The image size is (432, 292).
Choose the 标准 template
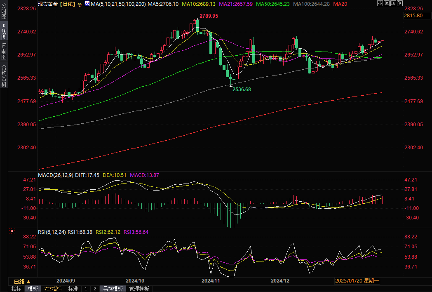point(73,289)
